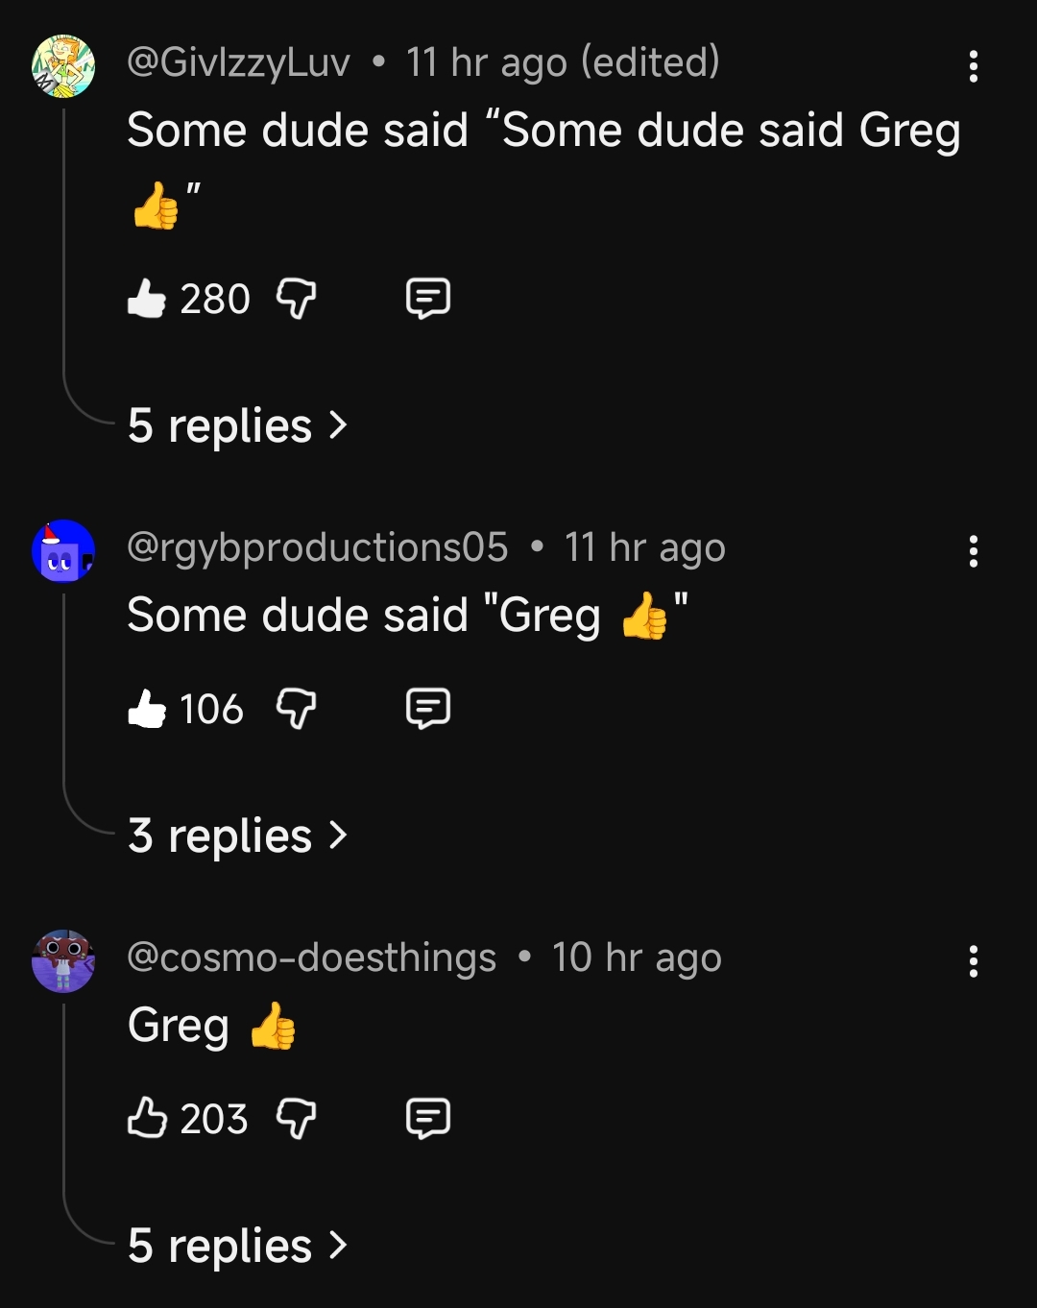Visit the @rgybproductions05 username link

coord(317,548)
